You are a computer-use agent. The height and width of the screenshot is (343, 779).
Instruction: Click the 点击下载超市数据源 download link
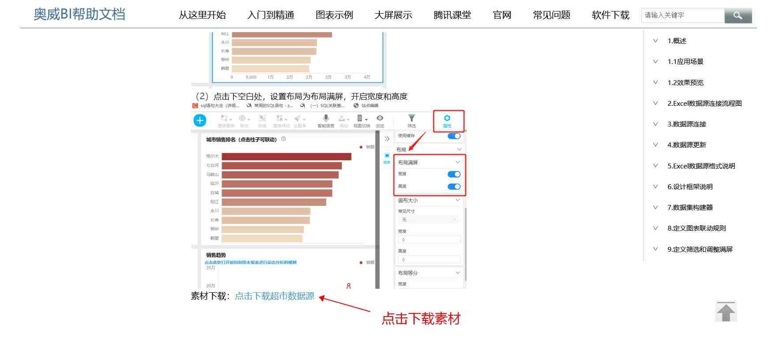[x=274, y=296]
